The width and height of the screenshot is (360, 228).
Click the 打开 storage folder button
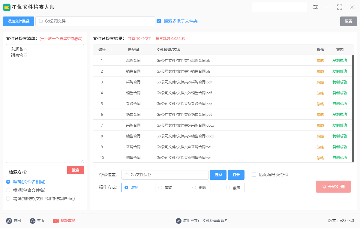236,175
